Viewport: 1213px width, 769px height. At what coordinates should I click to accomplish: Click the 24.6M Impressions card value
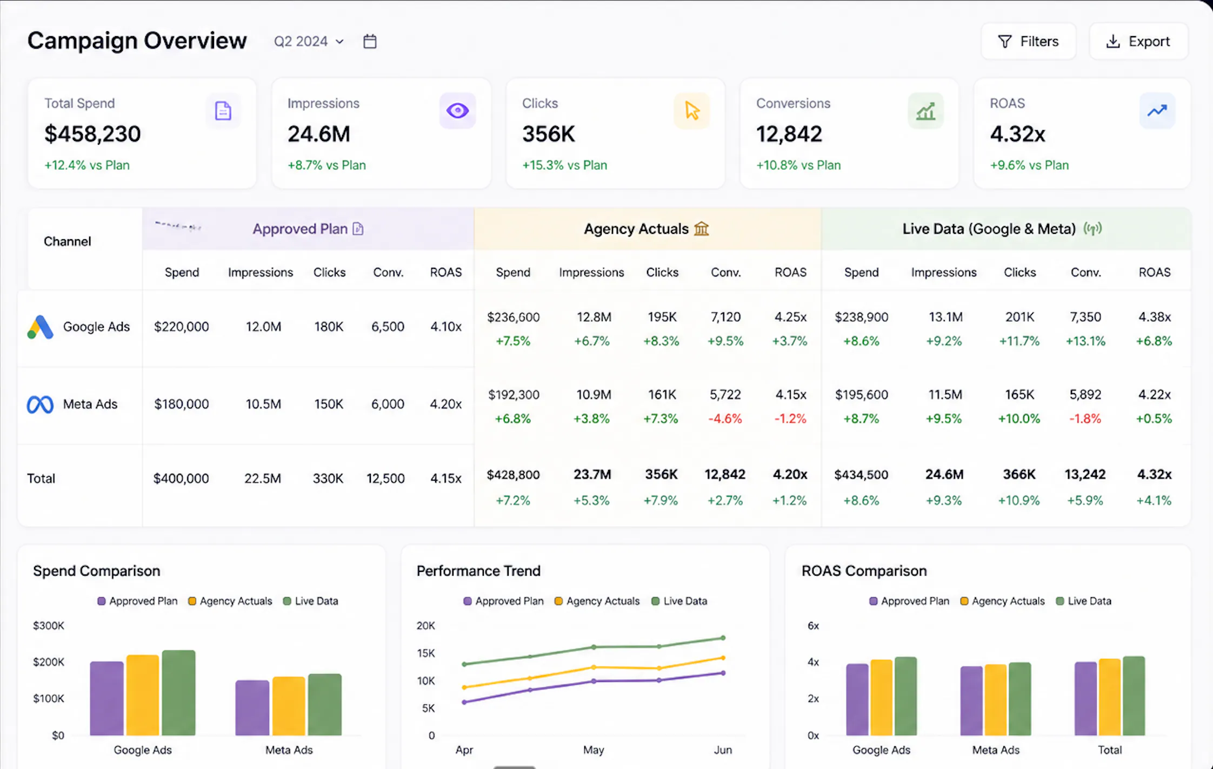pyautogui.click(x=319, y=134)
